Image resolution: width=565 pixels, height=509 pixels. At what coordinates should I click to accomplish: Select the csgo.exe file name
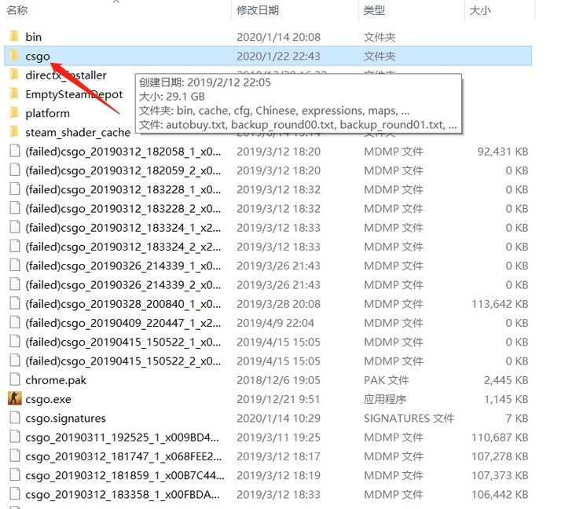(x=48, y=400)
